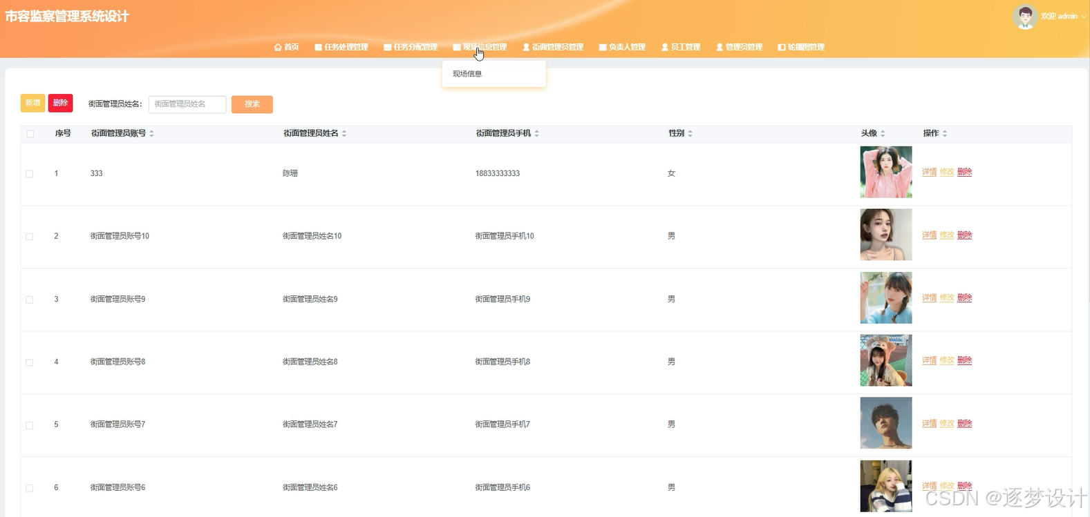Click 修改 for 街面管理员账号10 row
The width and height of the screenshot is (1090, 517).
tap(947, 235)
